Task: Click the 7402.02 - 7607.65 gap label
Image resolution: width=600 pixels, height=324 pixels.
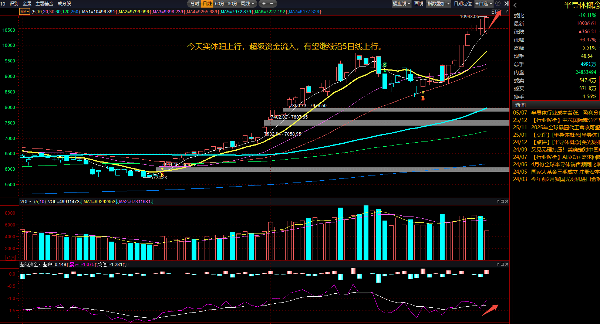Action: pos(289,117)
